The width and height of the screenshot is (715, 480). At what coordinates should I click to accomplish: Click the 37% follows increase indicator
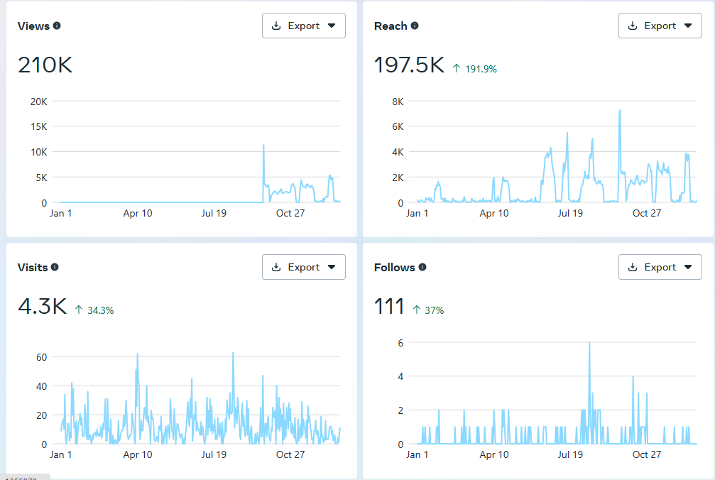[428, 310]
